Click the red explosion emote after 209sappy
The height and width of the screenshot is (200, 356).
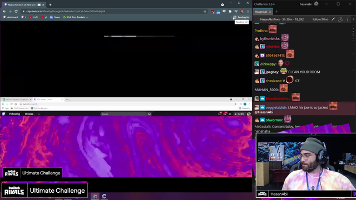pos(288,63)
